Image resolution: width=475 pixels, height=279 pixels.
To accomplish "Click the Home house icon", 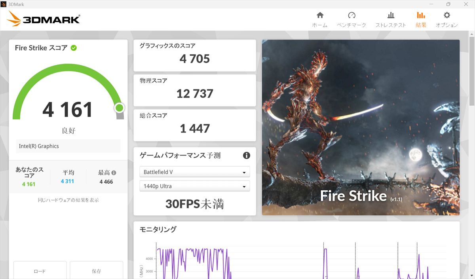I will (320, 15).
